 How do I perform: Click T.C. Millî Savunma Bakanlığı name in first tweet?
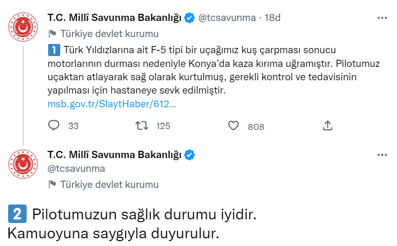coord(114,18)
